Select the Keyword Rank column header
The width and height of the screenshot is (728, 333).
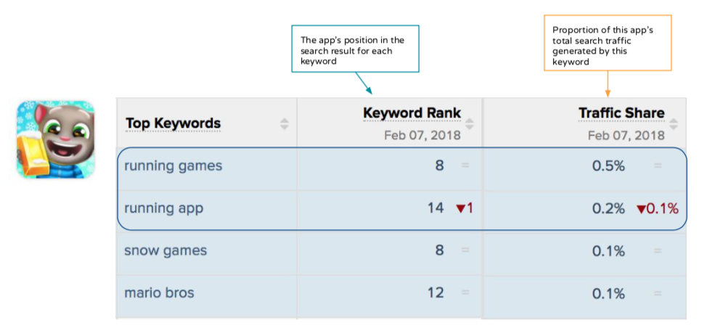tap(412, 113)
